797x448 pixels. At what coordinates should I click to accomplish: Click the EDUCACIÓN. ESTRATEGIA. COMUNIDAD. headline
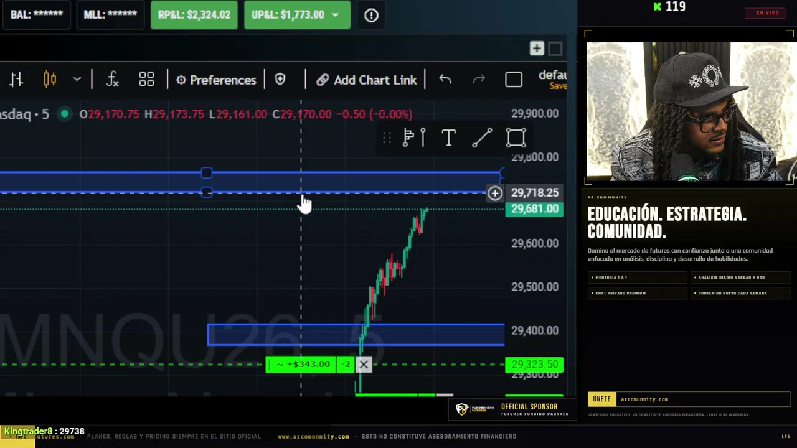pos(667,223)
